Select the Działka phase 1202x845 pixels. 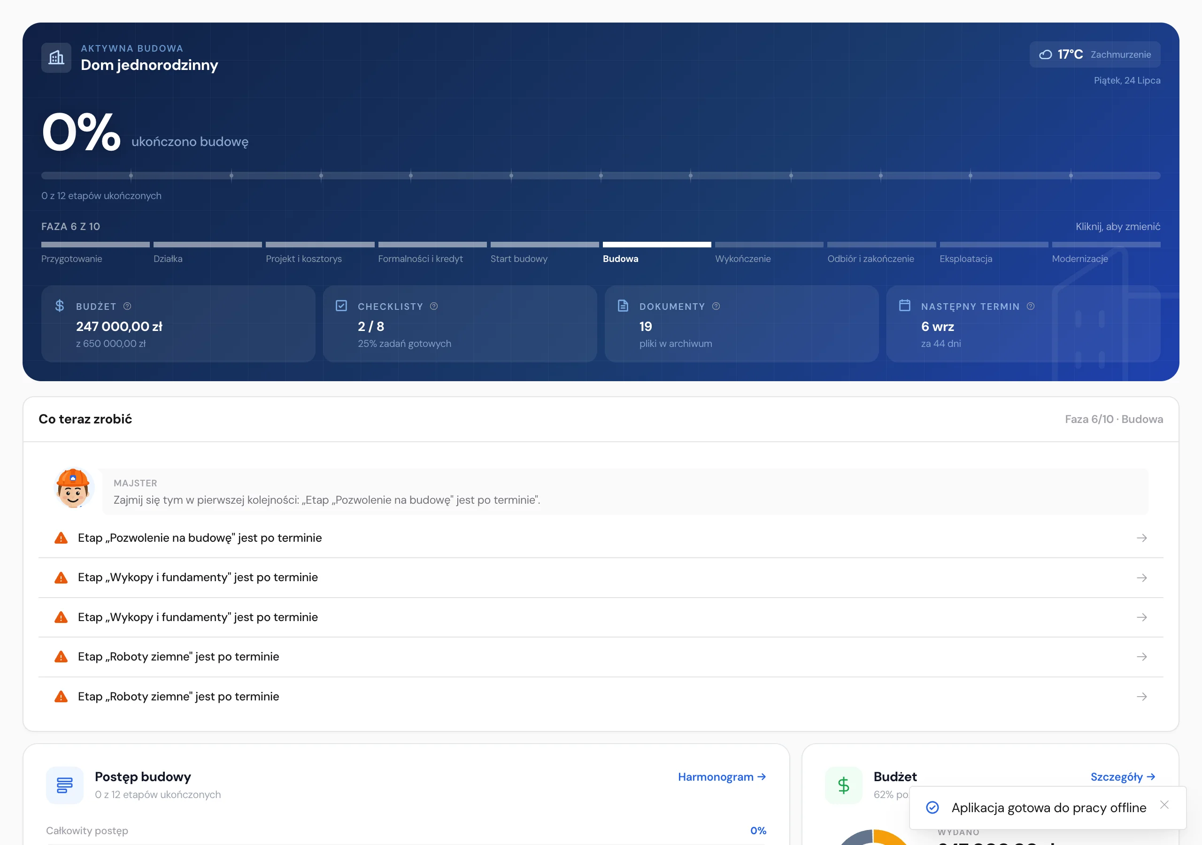208,253
